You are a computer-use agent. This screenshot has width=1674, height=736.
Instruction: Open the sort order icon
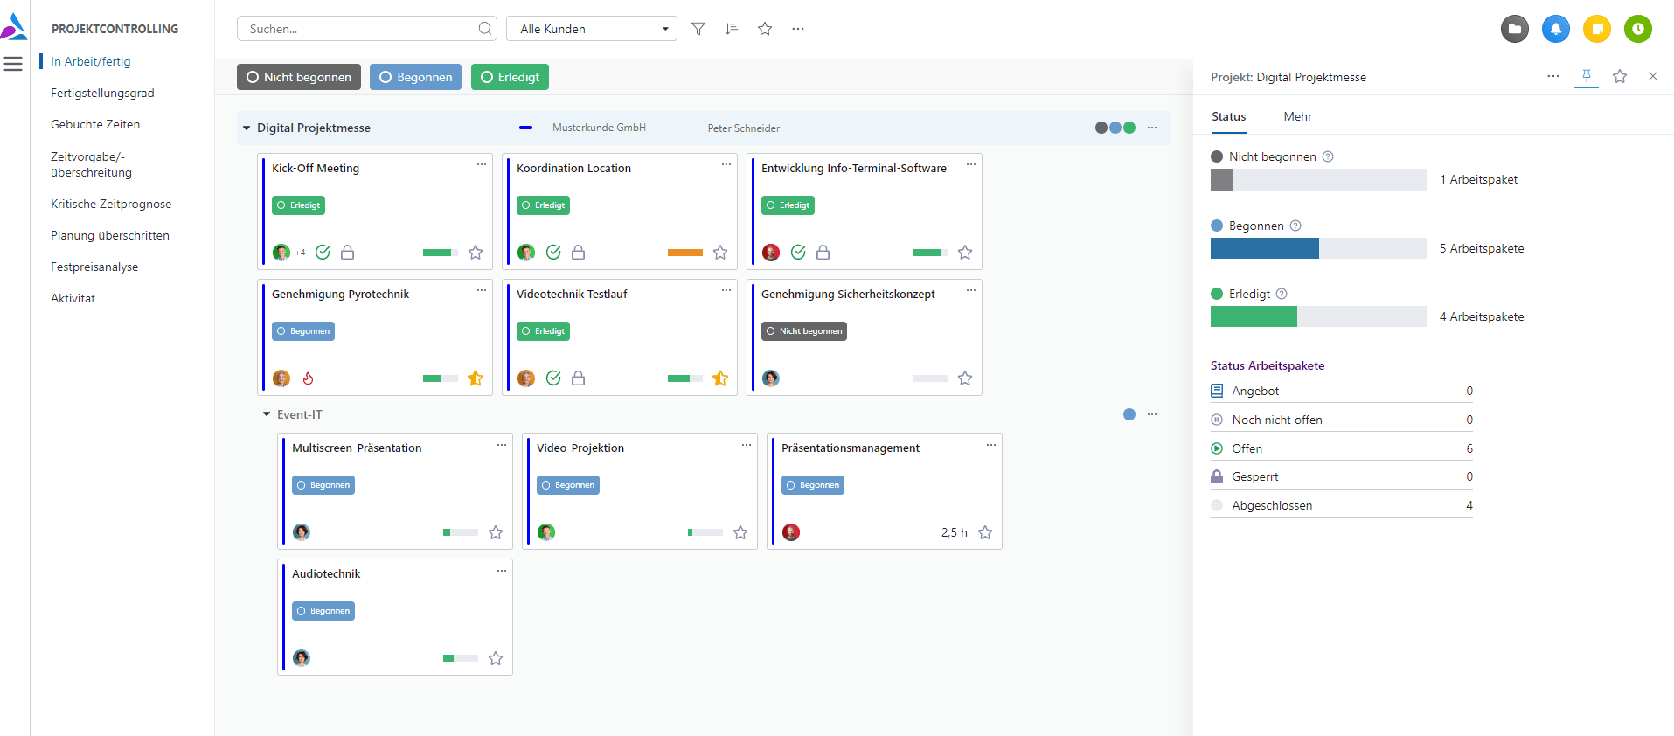click(x=731, y=29)
